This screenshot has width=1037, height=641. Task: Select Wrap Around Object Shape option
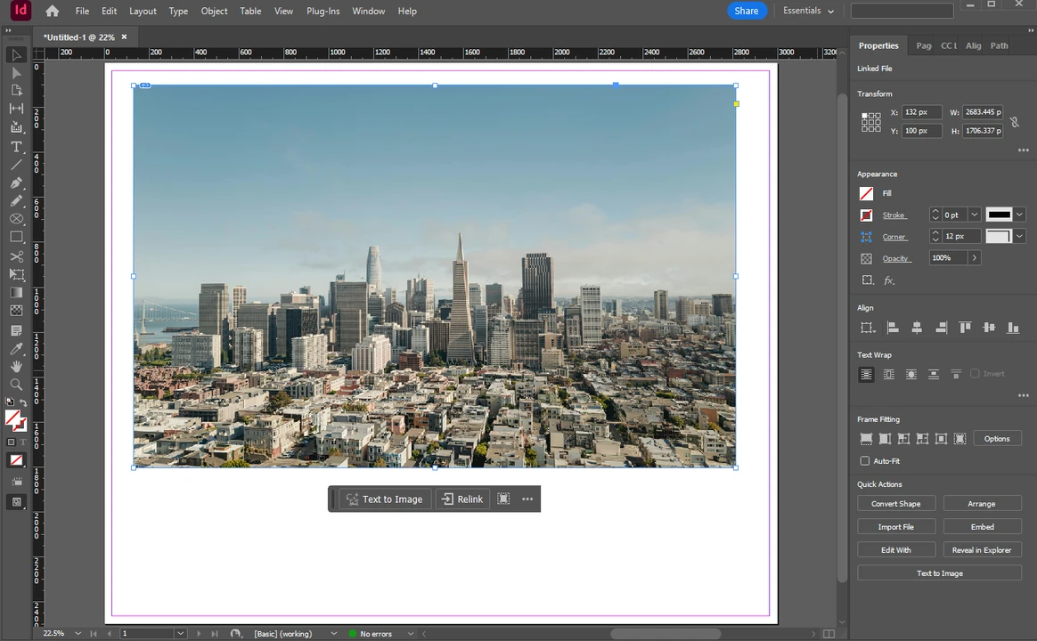911,375
